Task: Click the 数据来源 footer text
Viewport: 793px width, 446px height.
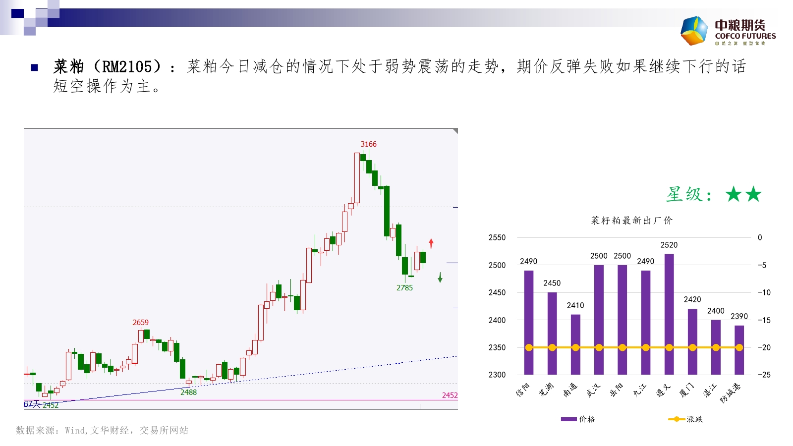Action: [x=102, y=430]
